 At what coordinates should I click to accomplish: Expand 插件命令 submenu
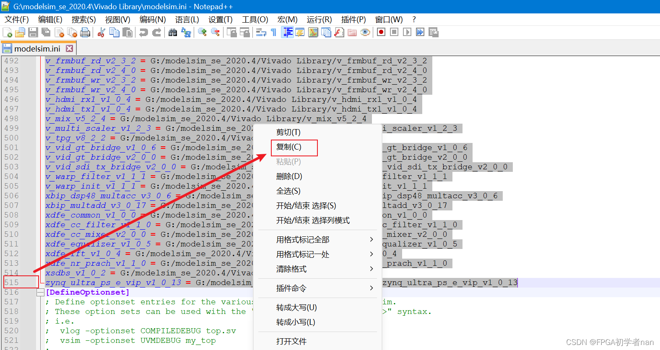click(318, 288)
